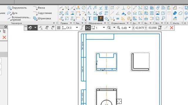Select the Дуга (arc) tool
This screenshot has width=188, height=105.
[x=12, y=13]
